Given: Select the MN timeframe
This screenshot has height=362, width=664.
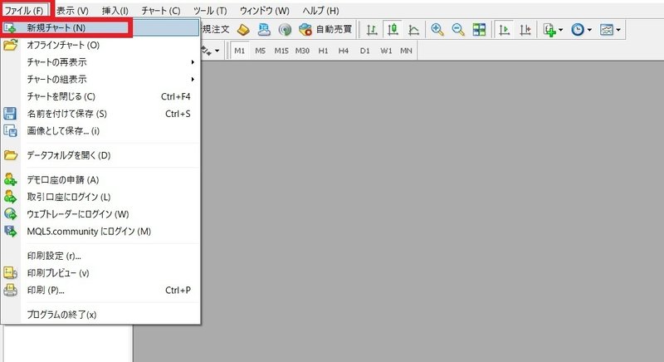Looking at the screenshot, I should pos(406,51).
